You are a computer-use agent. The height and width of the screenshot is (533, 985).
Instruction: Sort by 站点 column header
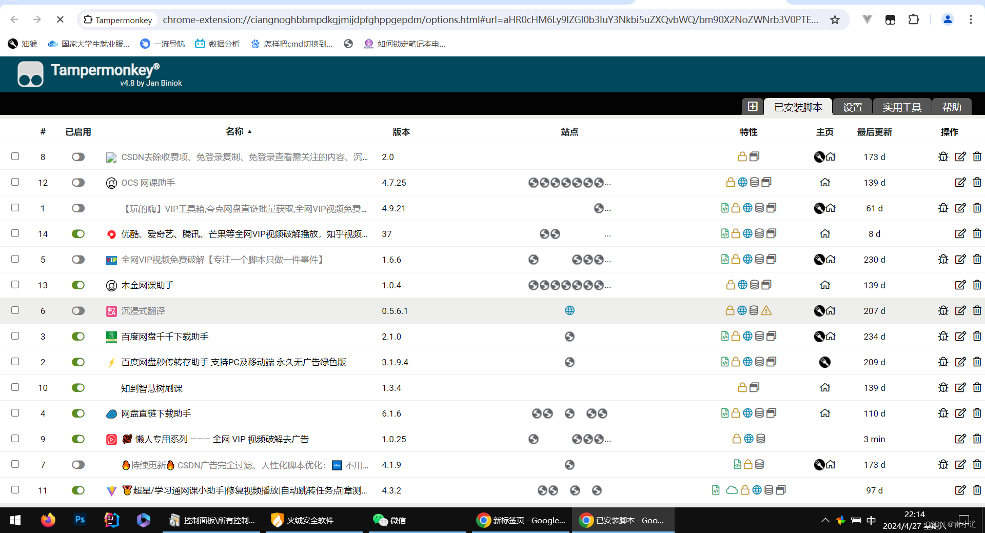pos(569,132)
